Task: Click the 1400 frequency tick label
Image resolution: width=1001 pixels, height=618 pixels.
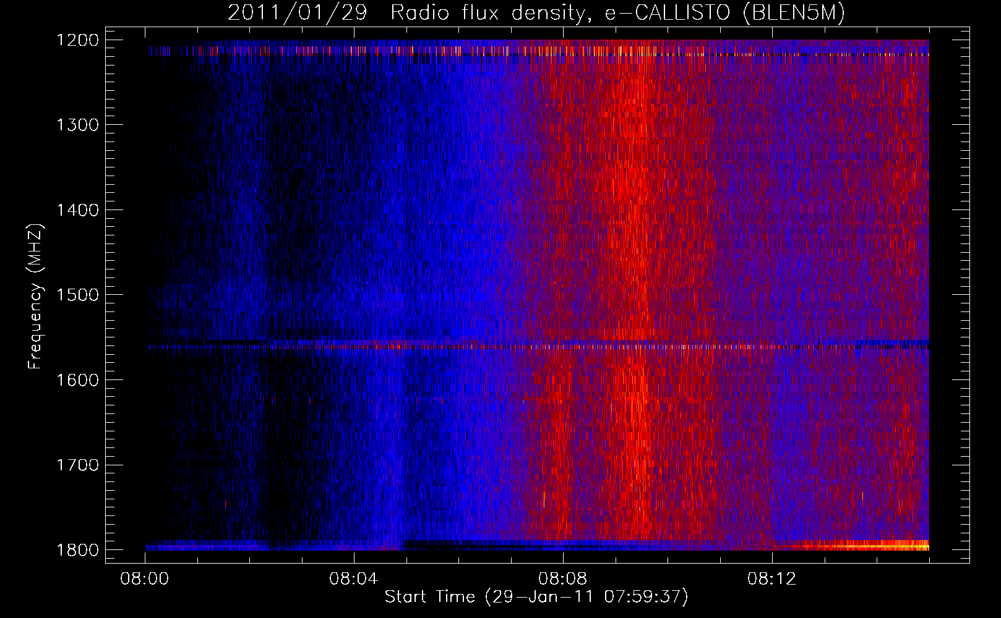Action: tap(78, 210)
